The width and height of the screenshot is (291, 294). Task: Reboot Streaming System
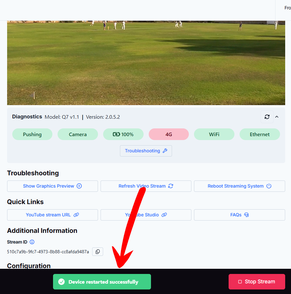(x=240, y=186)
